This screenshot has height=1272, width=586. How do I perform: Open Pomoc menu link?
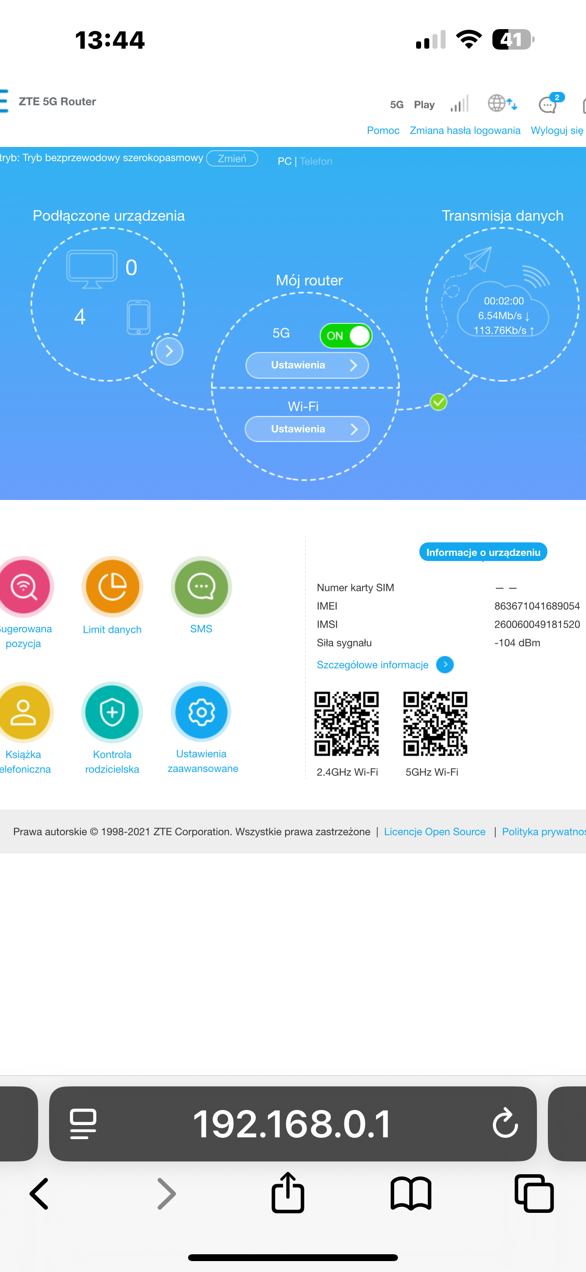click(383, 131)
